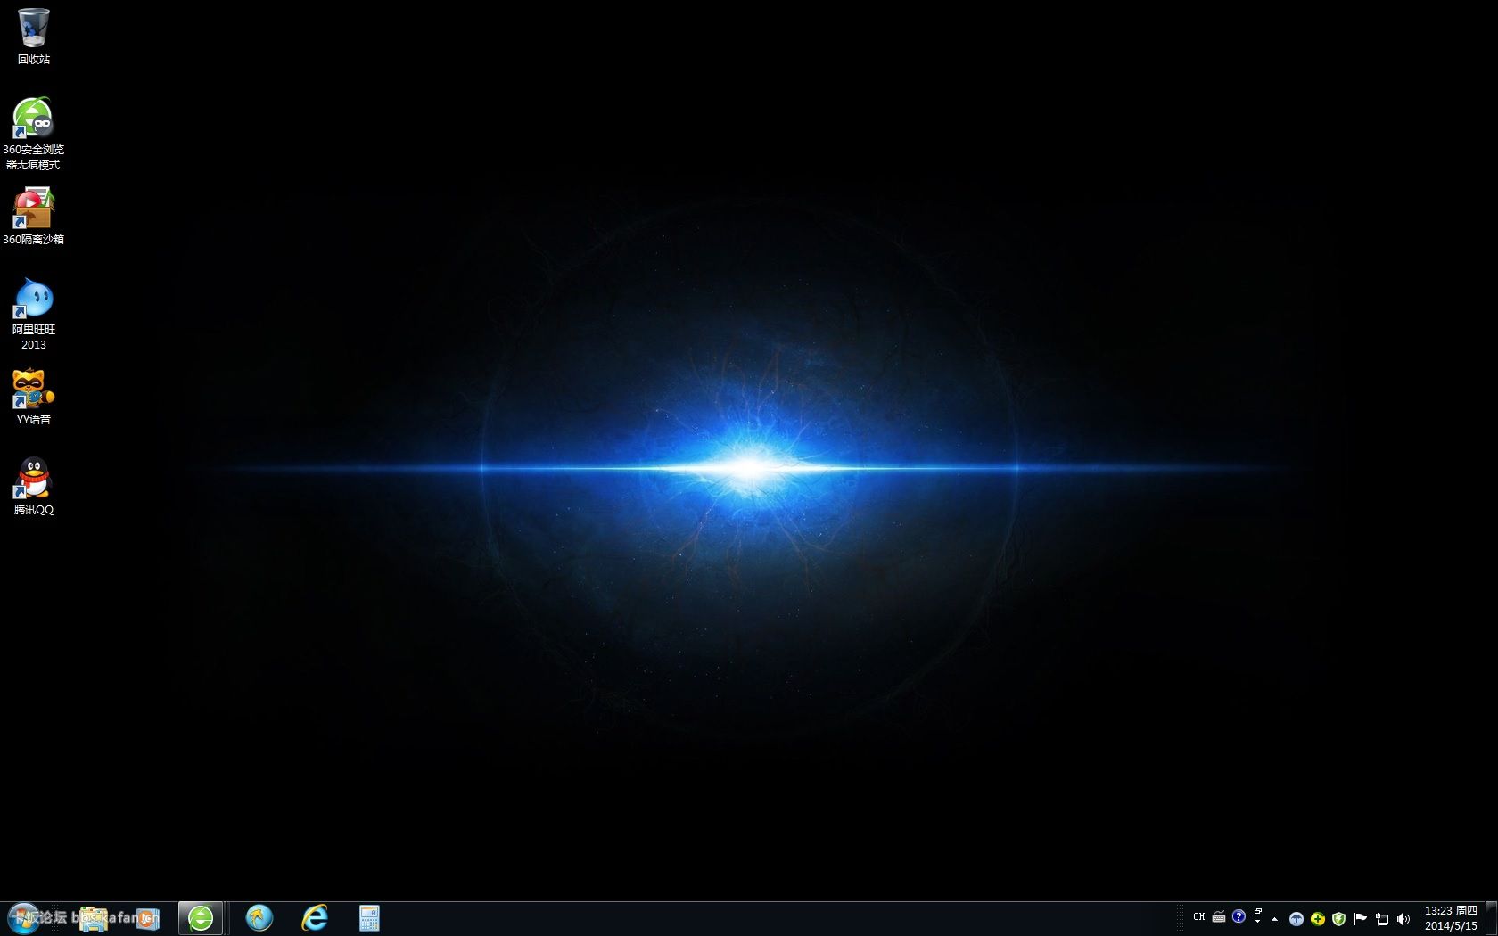This screenshot has width=1498, height=936.
Task: Open the Windows Start menu orb
Action: [x=24, y=918]
